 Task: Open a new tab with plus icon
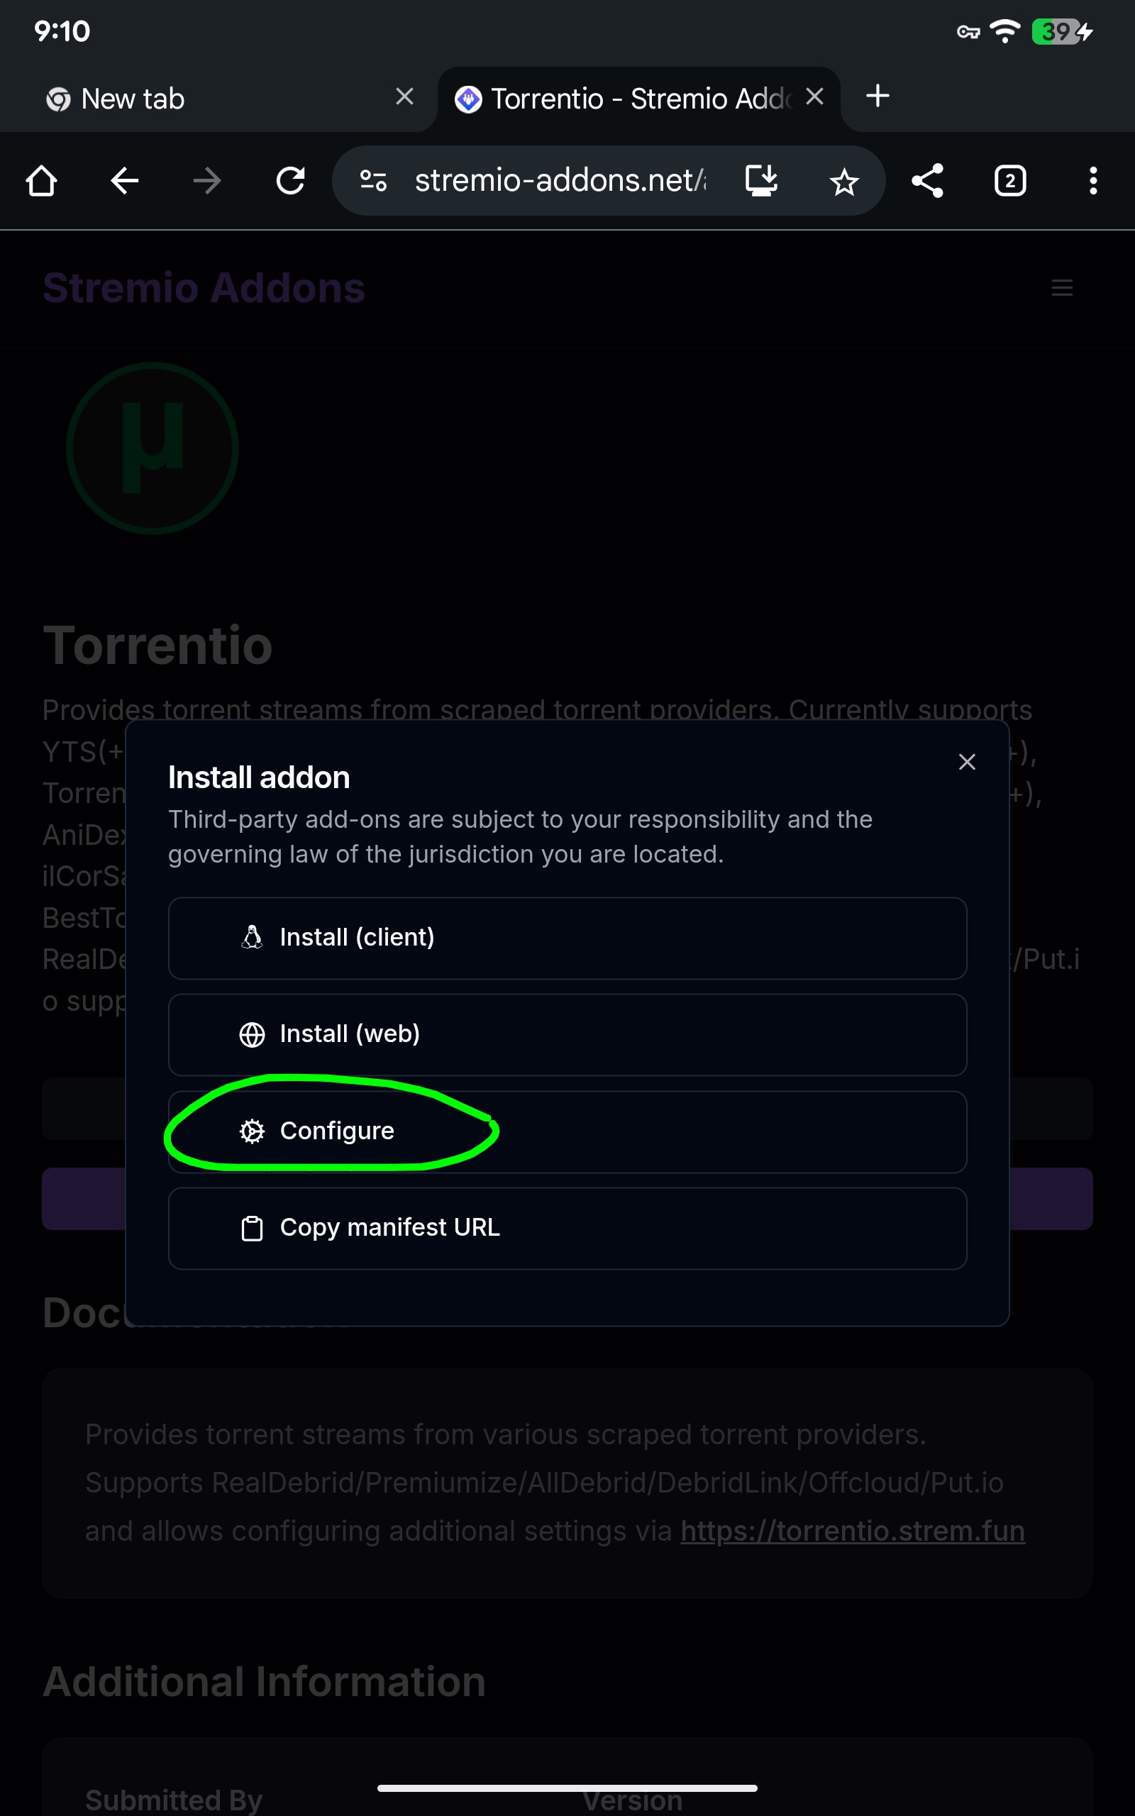pyautogui.click(x=877, y=96)
